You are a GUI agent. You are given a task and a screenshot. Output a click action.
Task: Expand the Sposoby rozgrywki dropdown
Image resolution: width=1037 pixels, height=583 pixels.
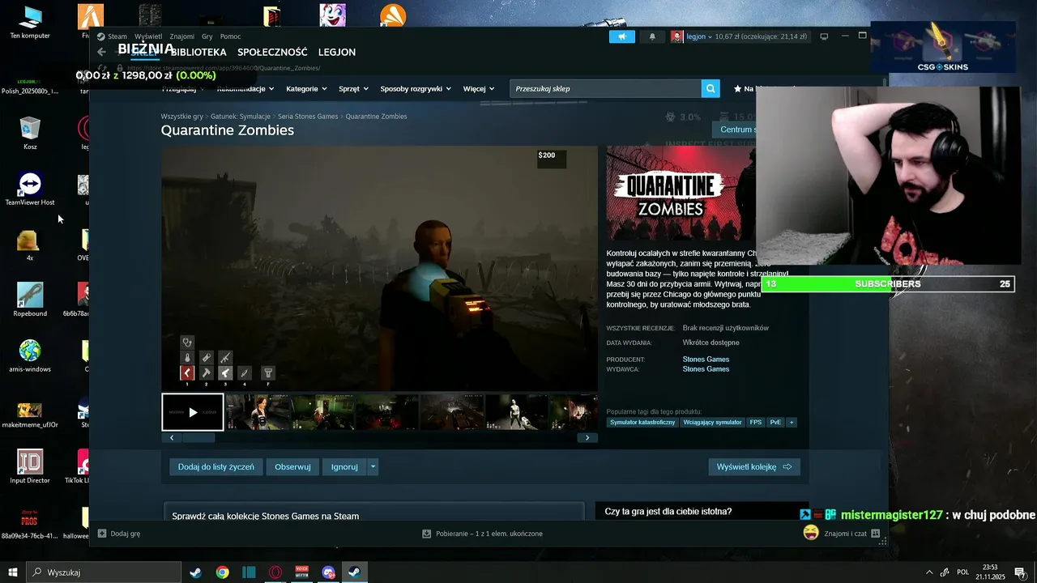click(416, 88)
